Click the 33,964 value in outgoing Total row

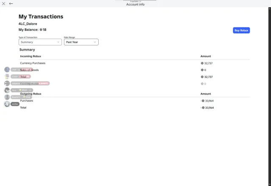point(210,108)
